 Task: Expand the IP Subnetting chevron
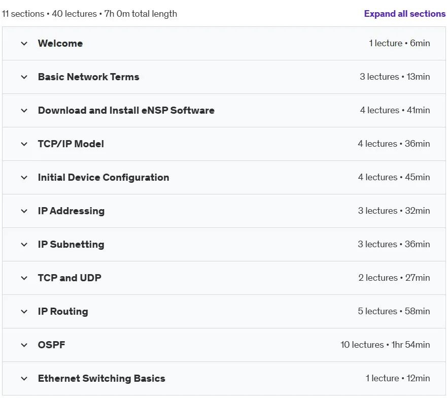24,245
